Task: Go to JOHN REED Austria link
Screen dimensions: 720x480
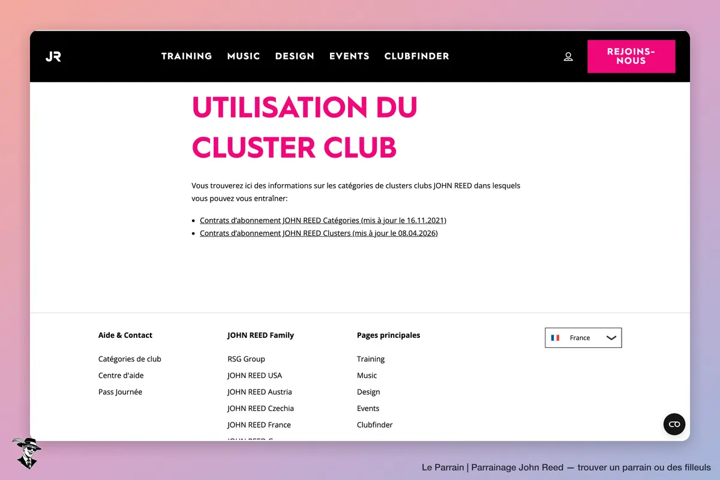Action: pos(260,392)
